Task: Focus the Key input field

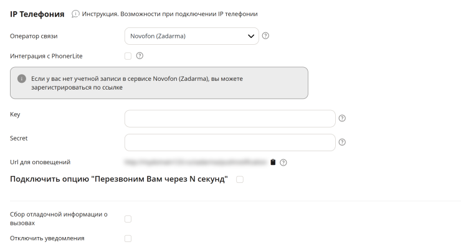Action: 230,119
